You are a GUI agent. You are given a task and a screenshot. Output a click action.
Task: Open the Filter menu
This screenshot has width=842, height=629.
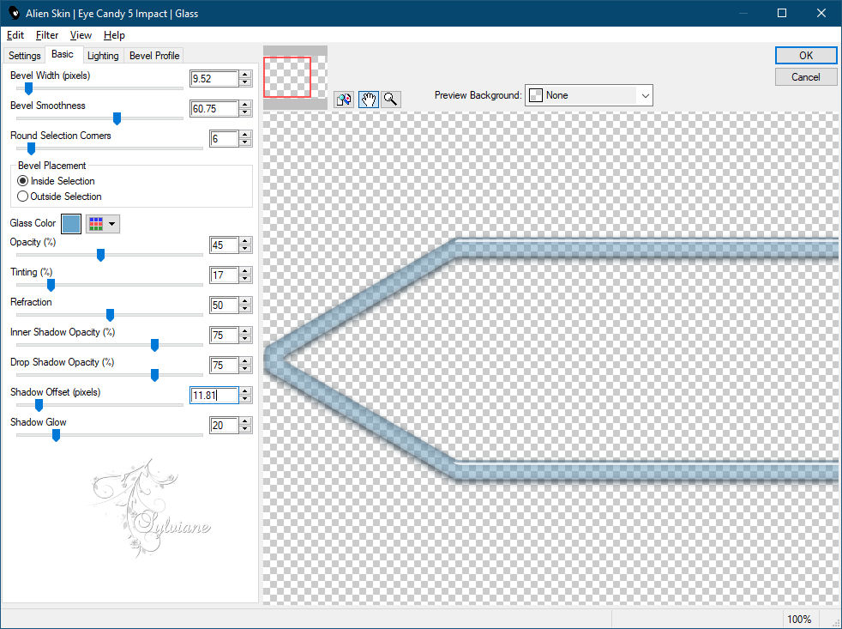click(x=46, y=35)
